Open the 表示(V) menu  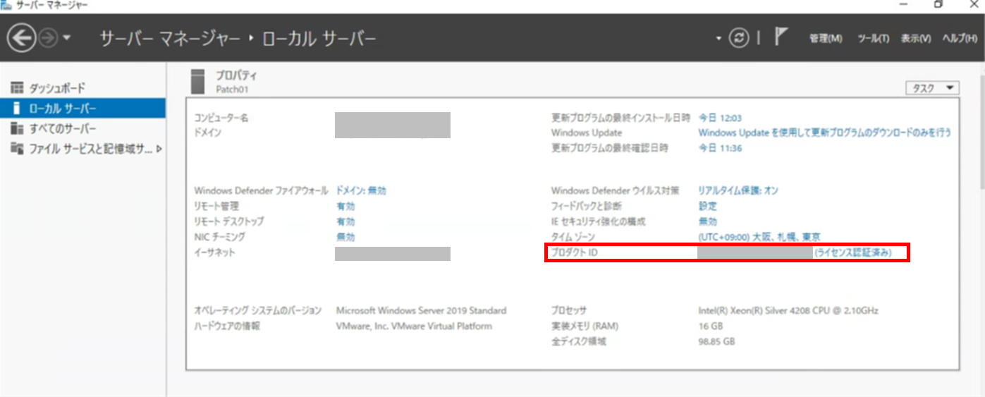(x=916, y=39)
